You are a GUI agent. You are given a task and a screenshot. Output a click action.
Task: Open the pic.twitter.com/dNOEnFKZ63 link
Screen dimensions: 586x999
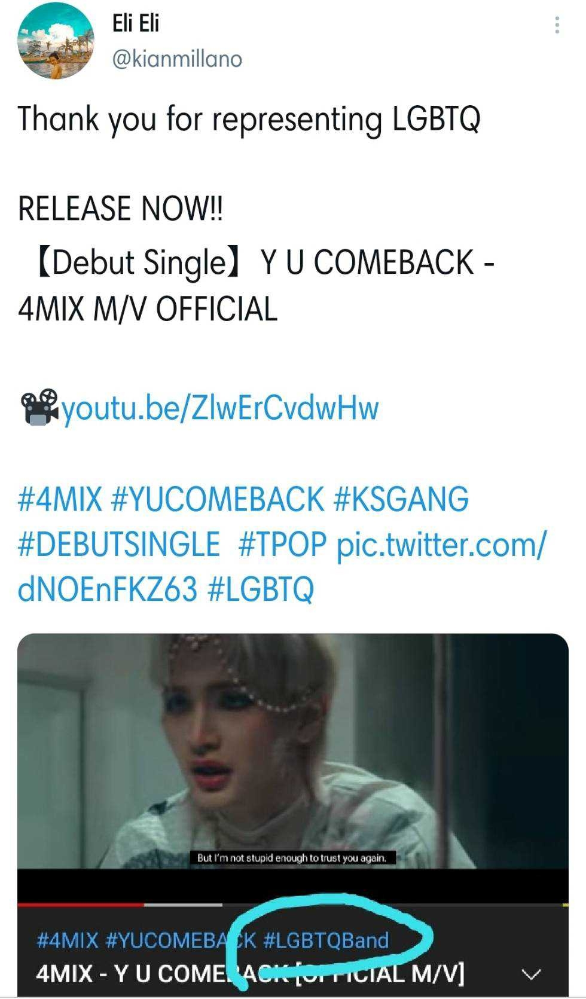[281, 567]
